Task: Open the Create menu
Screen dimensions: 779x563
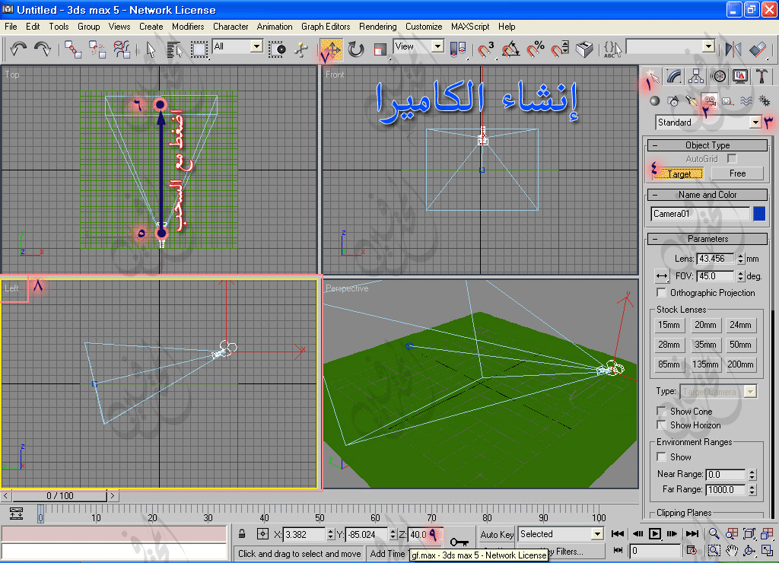Action: 151,27
